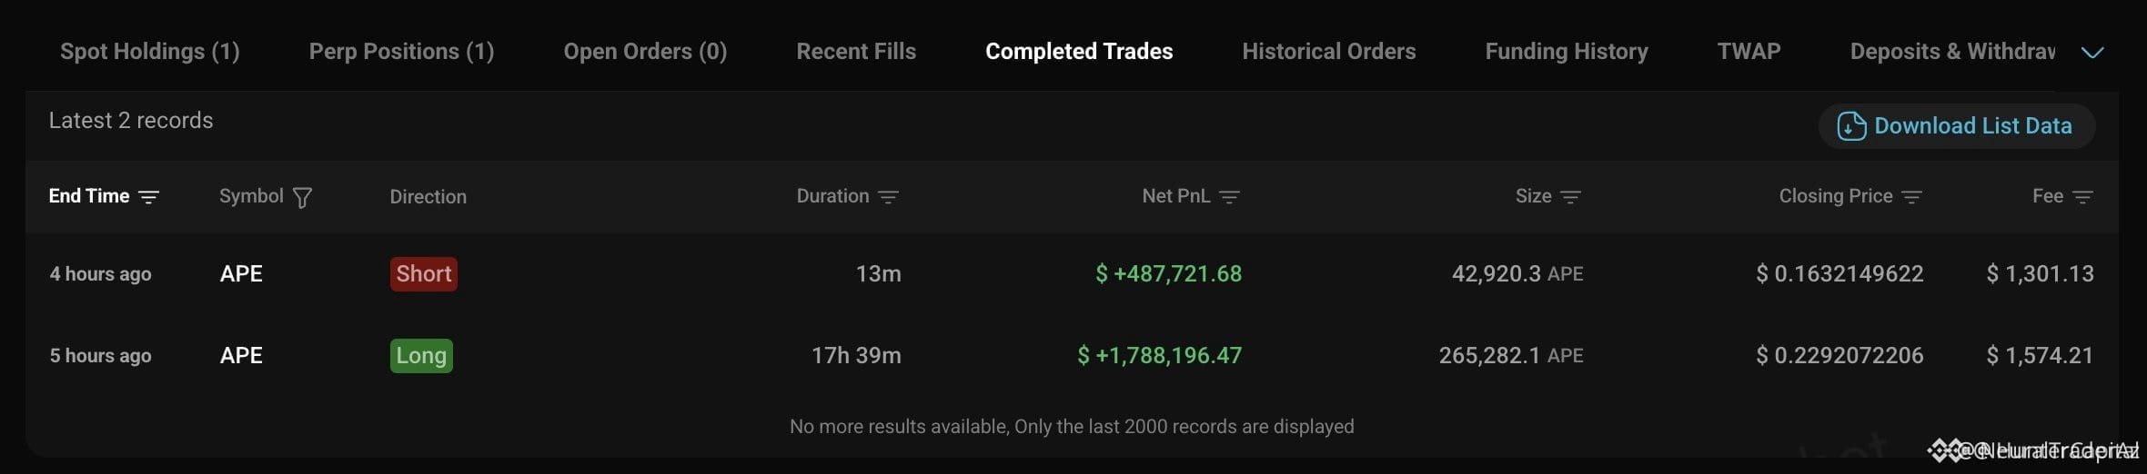This screenshot has height=474, width=2147.
Task: Sort records by End Time icon
Action: (x=148, y=197)
